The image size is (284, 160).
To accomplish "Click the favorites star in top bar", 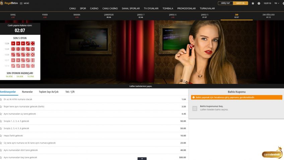I will click(253, 3).
